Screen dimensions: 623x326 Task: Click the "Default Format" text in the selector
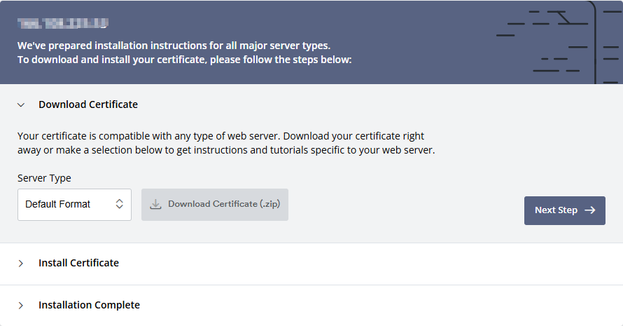click(58, 204)
